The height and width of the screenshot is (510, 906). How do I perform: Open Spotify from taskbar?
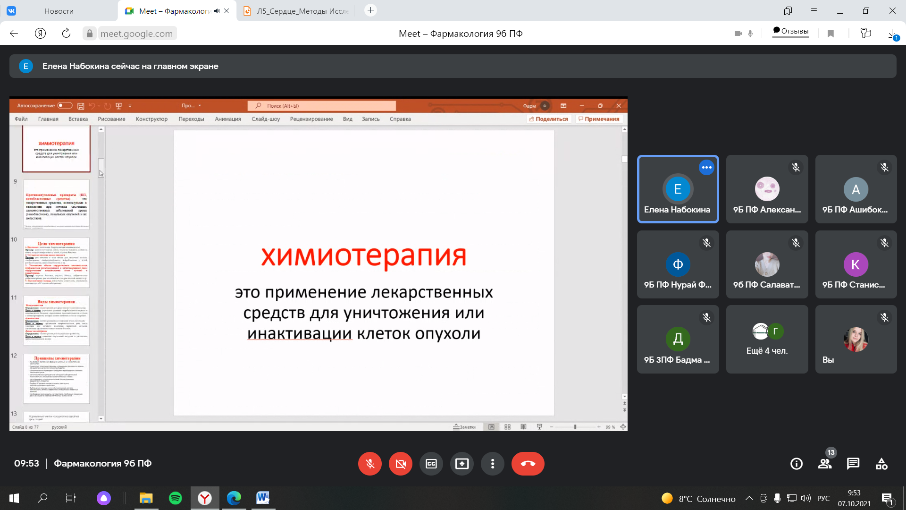click(x=176, y=498)
